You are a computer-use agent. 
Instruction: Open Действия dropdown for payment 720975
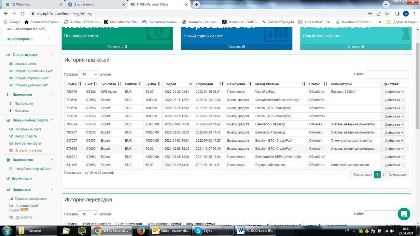[x=394, y=92]
